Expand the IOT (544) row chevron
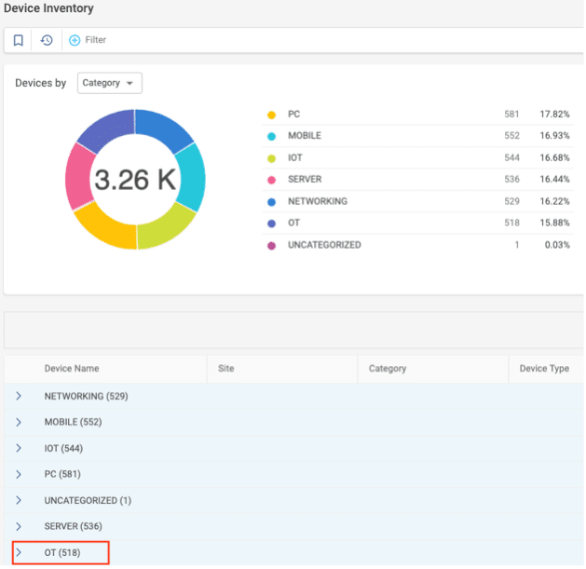The height and width of the screenshot is (569, 586). point(19,448)
